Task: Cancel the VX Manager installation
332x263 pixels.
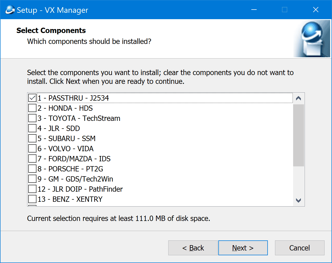Action: (x=300, y=248)
